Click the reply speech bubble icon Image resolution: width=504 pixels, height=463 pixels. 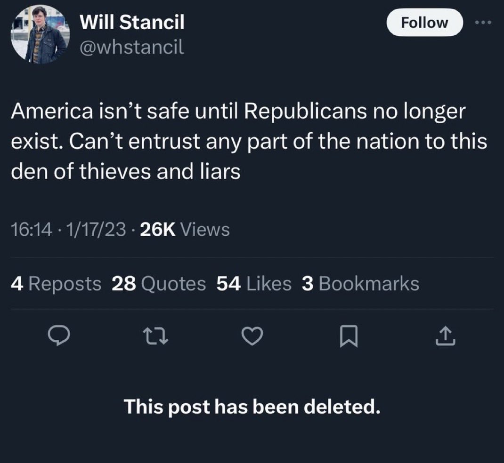[59, 336]
